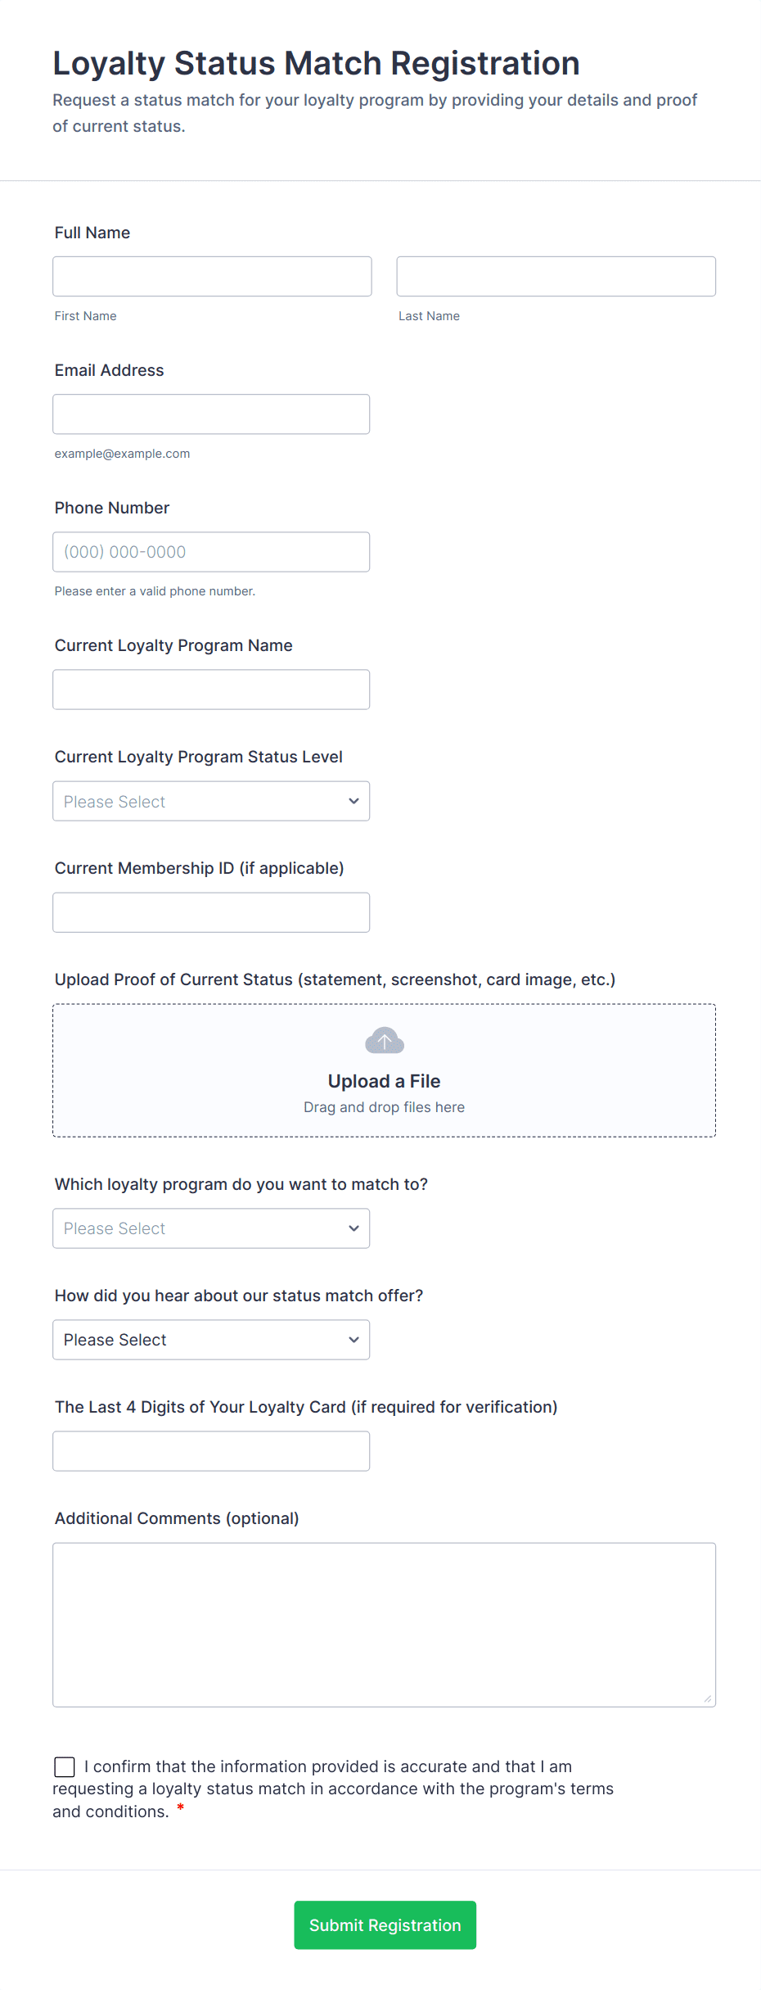
Task: Click the drag and drop files area
Action: click(384, 1108)
